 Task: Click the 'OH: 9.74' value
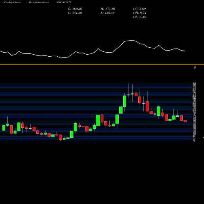coord(140,13)
